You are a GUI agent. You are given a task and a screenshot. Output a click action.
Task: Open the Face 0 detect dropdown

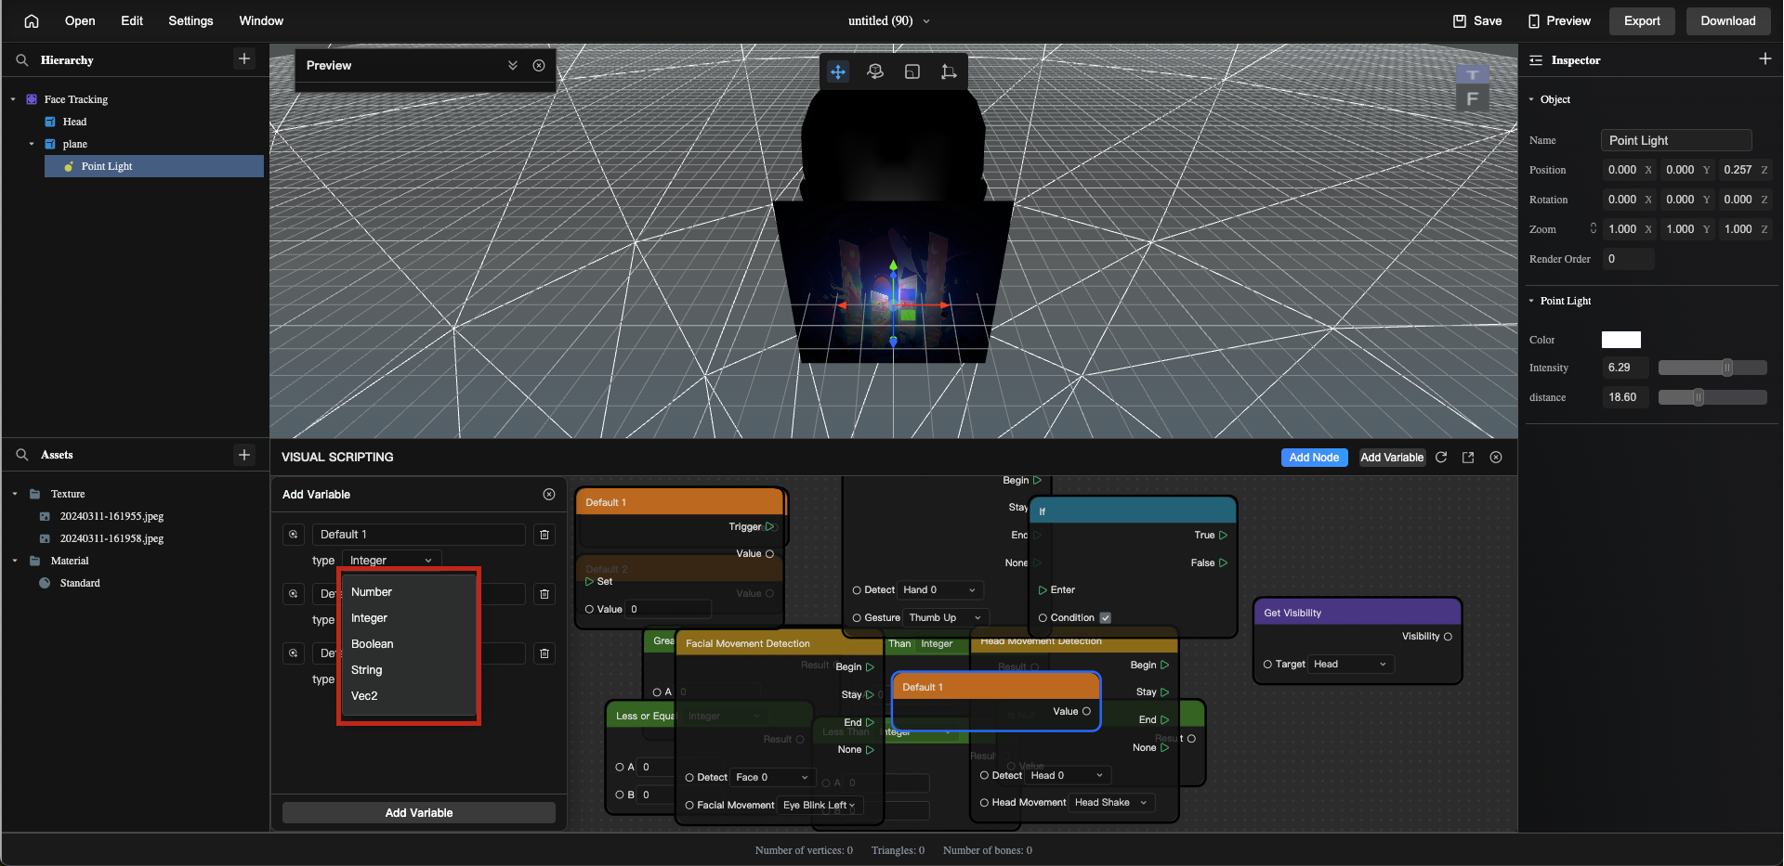pos(772,778)
